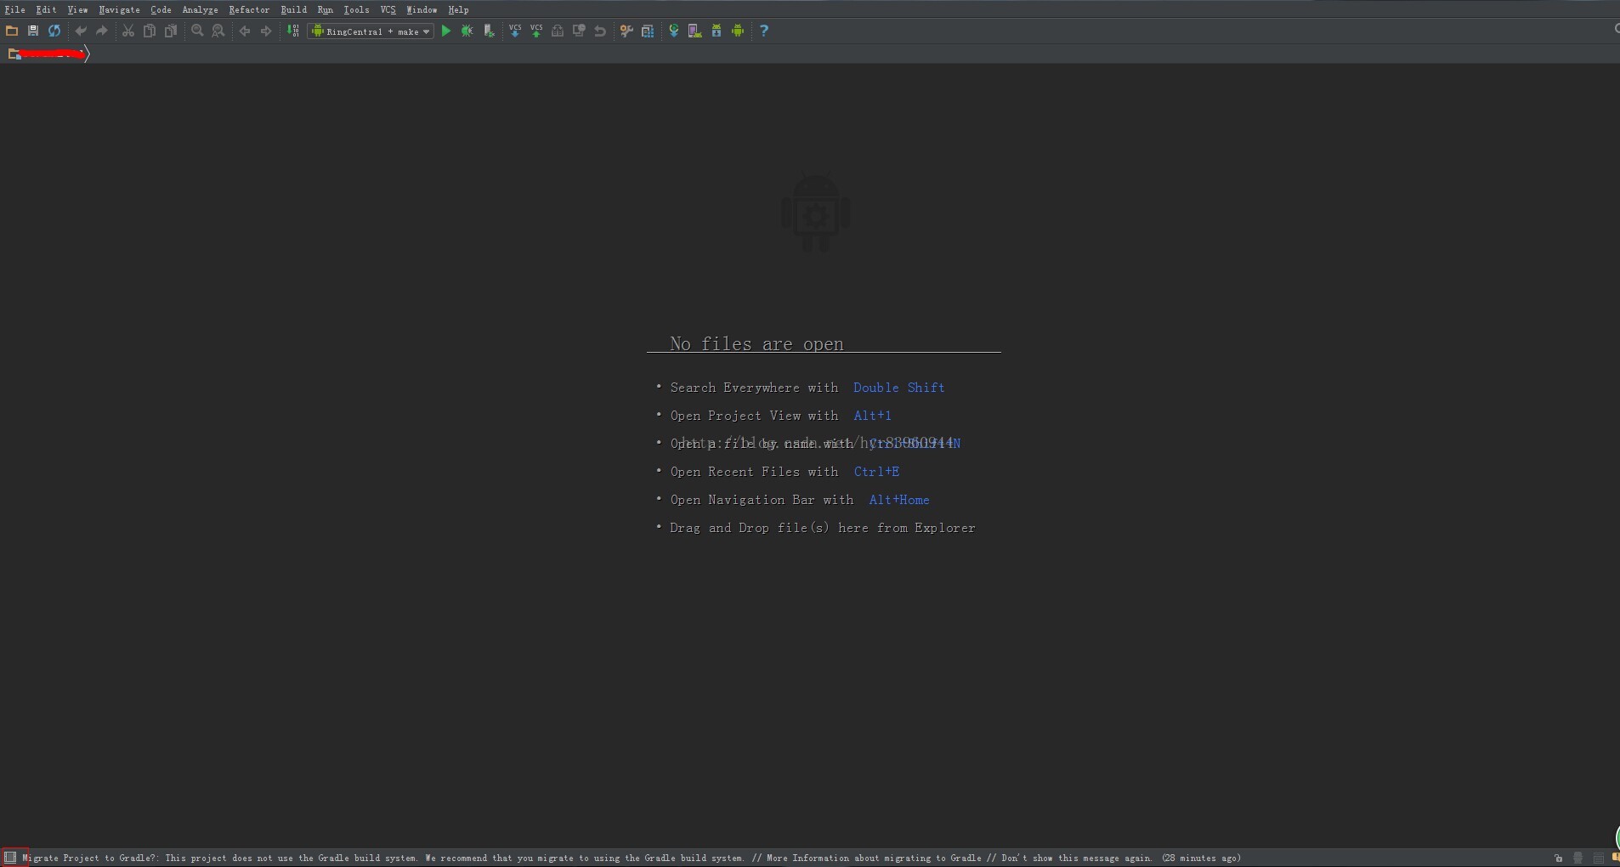The height and width of the screenshot is (867, 1620).
Task: Open the VCS menu
Action: (388, 9)
